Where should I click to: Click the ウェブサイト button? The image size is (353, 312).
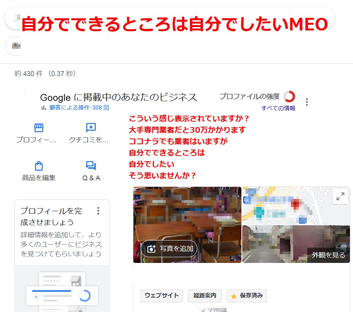point(161,296)
